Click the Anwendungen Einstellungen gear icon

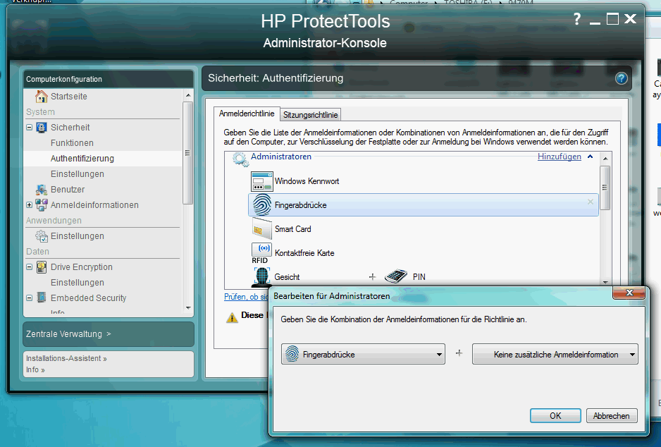pos(42,236)
